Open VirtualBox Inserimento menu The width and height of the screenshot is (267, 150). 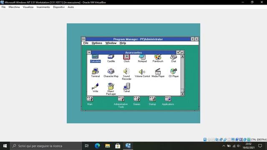(43, 7)
